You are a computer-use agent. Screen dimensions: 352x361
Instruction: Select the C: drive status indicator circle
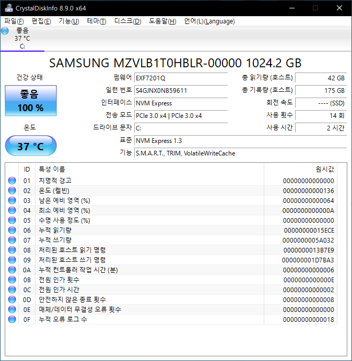5,31
